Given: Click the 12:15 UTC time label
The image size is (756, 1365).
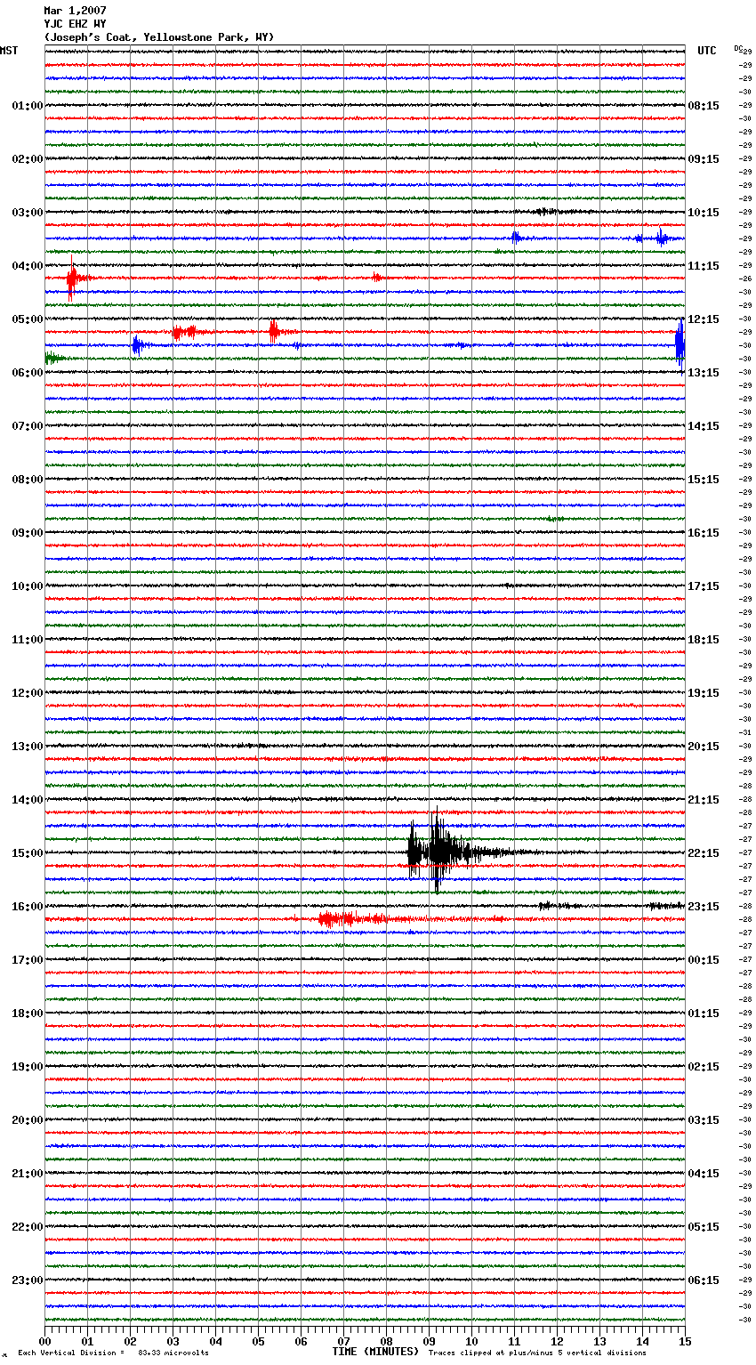Looking at the screenshot, I should click(x=704, y=319).
